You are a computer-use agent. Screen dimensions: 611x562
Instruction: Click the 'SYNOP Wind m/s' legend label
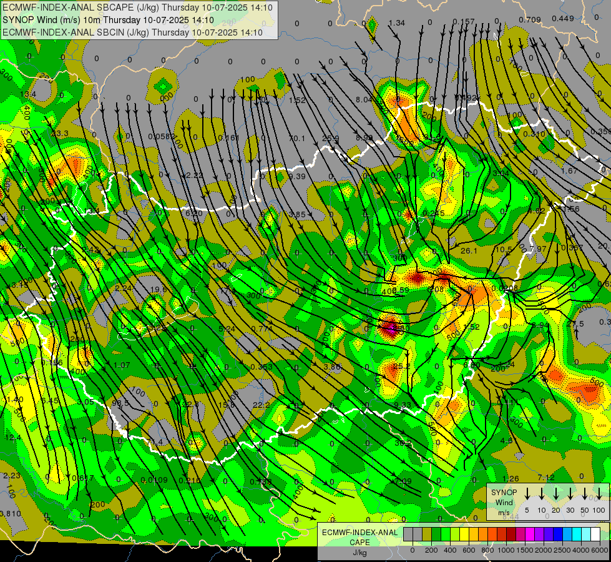pos(504,503)
